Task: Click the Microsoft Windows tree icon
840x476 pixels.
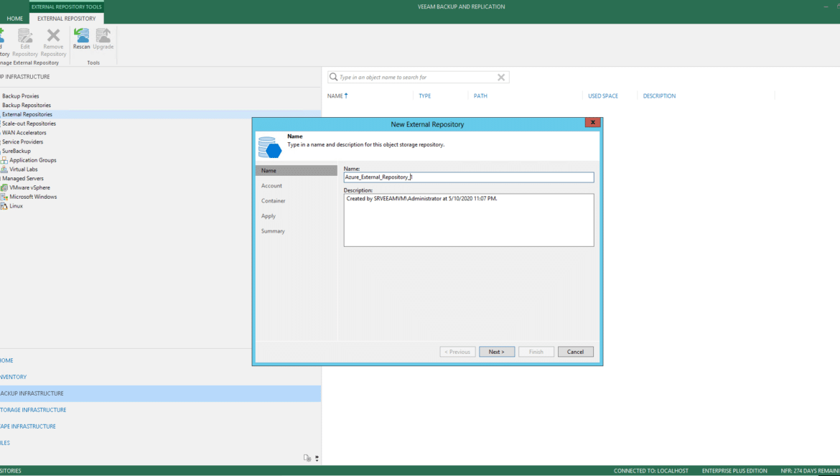Action: 4,197
